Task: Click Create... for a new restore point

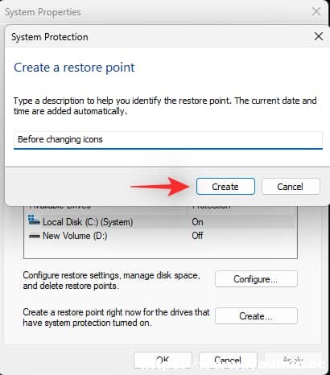Action: [256, 316]
